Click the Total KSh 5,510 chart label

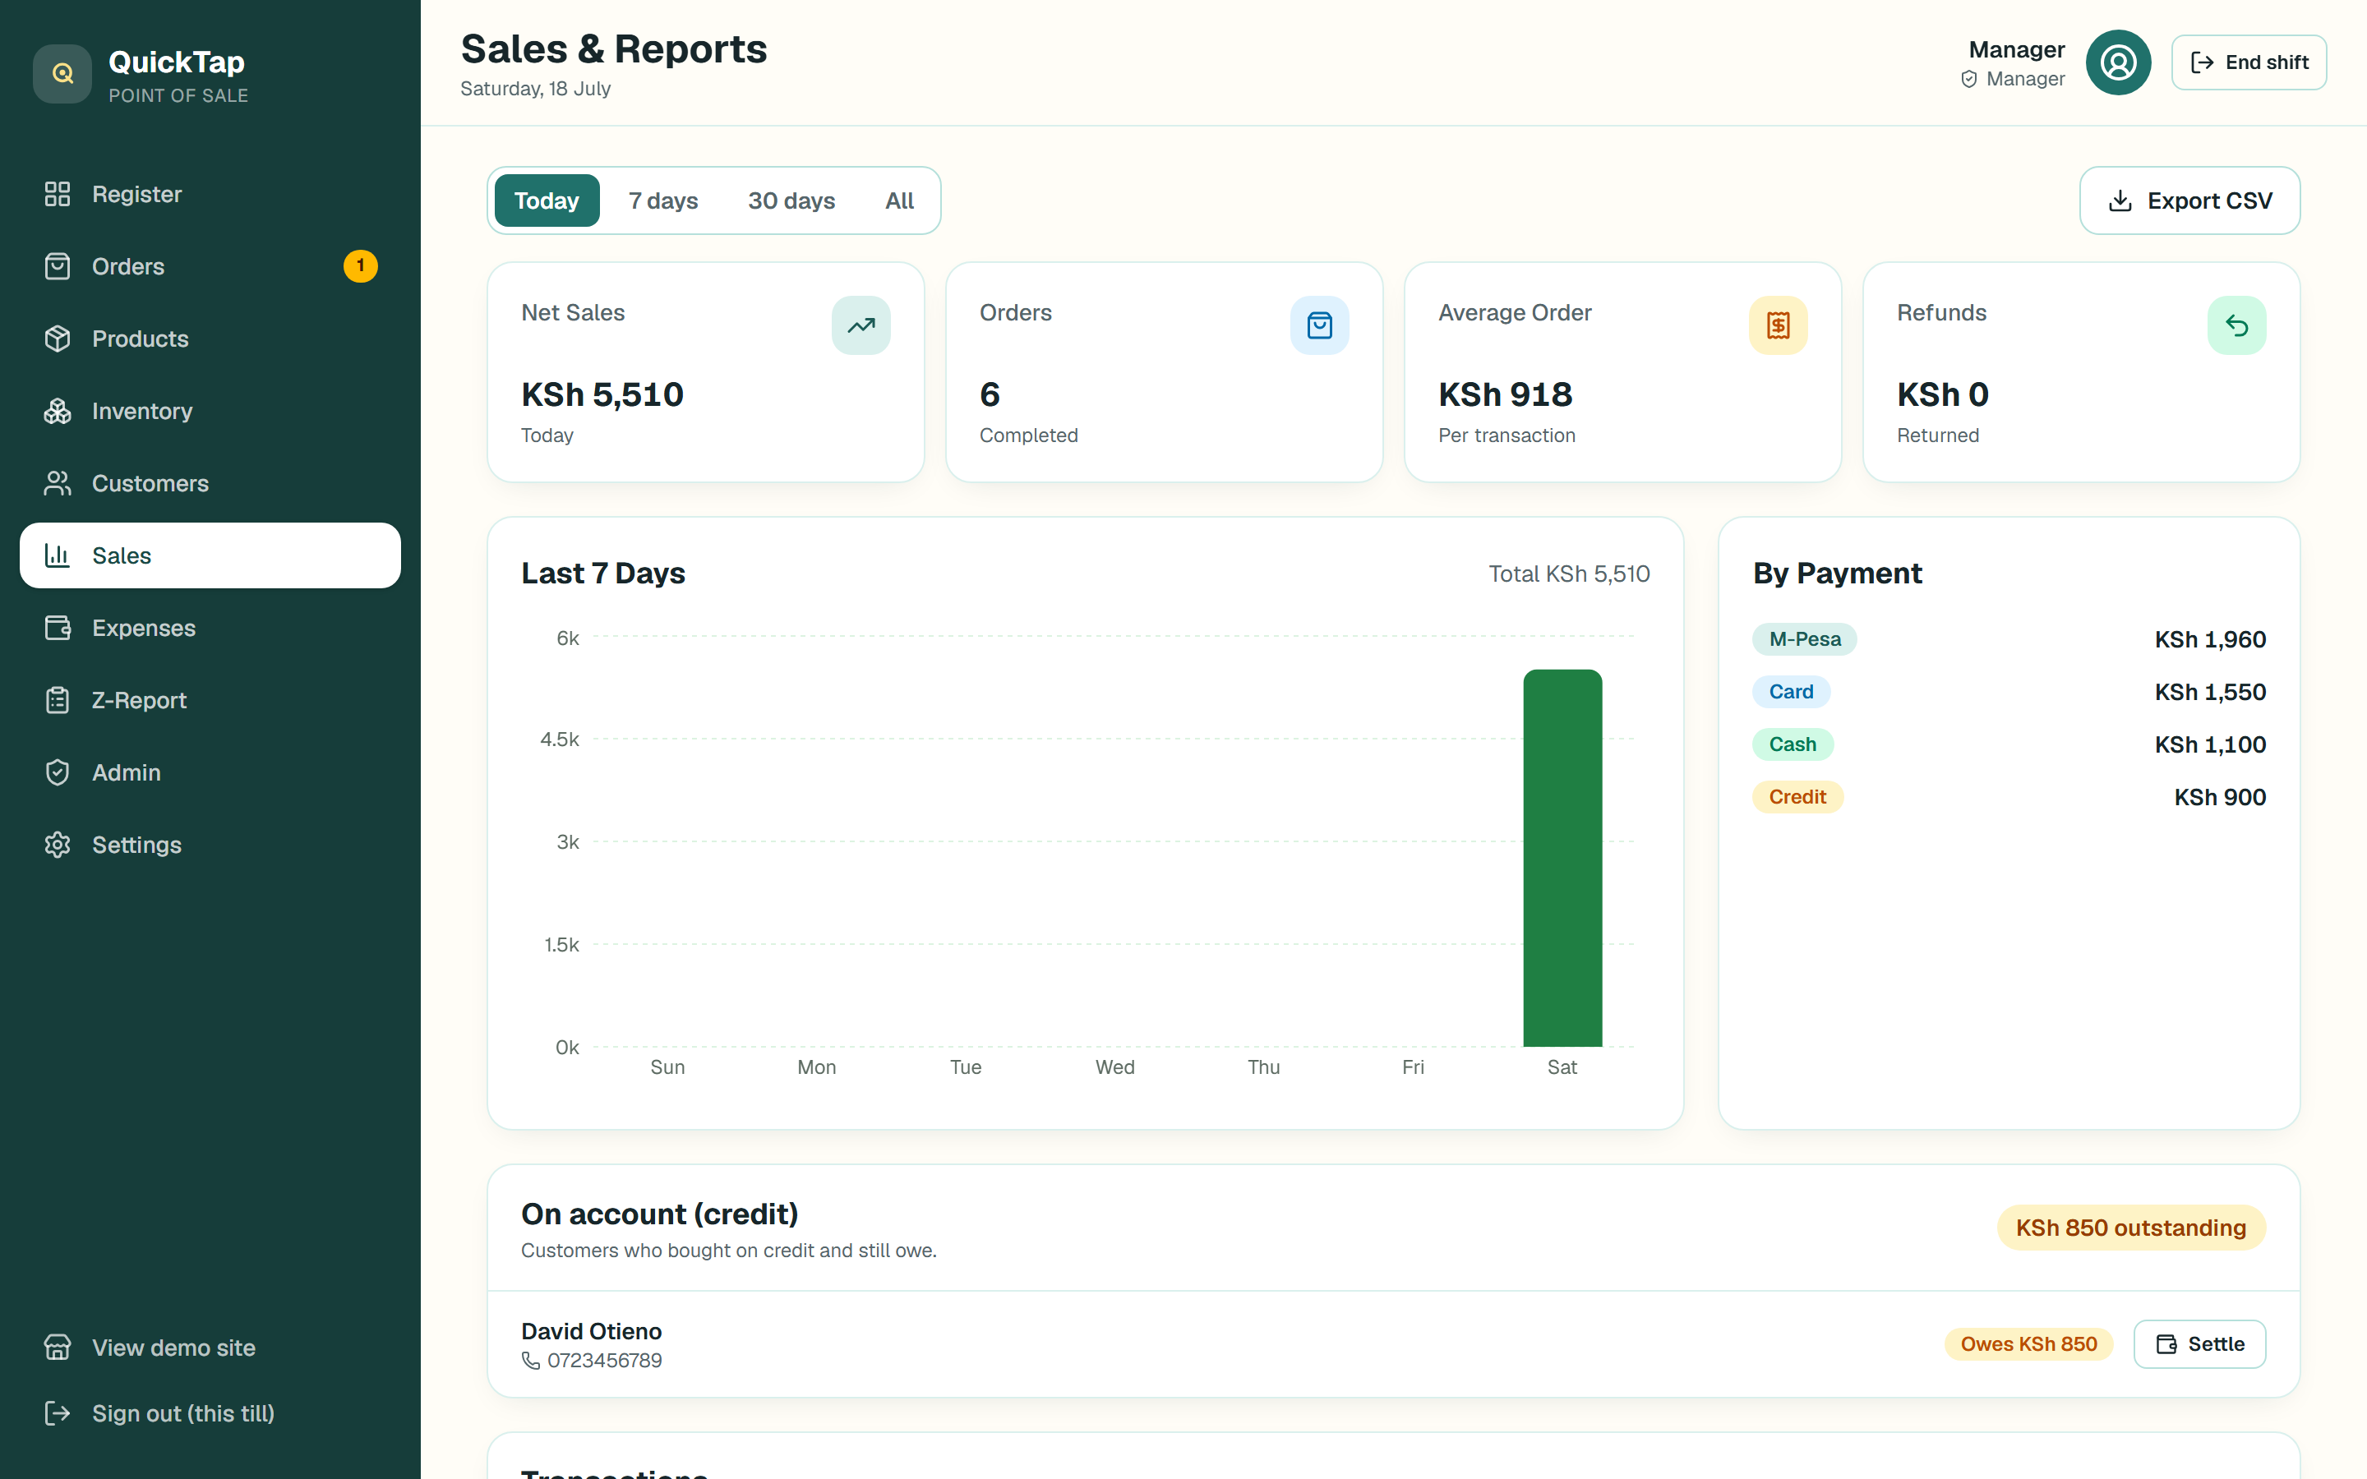pyautogui.click(x=1569, y=574)
